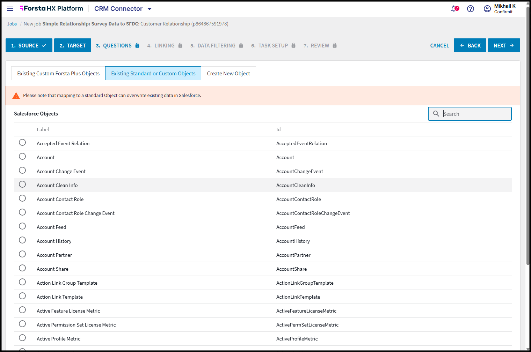Select the Accepted Event Relation radio button
Viewport: 531px width, 352px height.
pyautogui.click(x=22, y=142)
